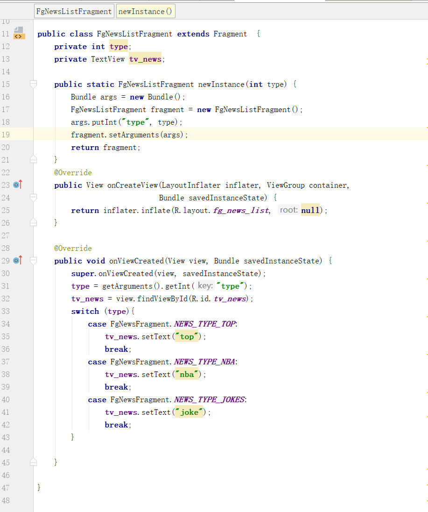Select the FgNewsListFragment breadcrumb
428x512 pixels.
pyautogui.click(x=74, y=11)
